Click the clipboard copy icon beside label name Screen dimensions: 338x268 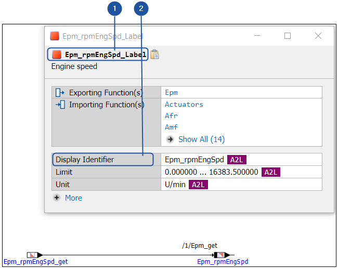pos(154,54)
